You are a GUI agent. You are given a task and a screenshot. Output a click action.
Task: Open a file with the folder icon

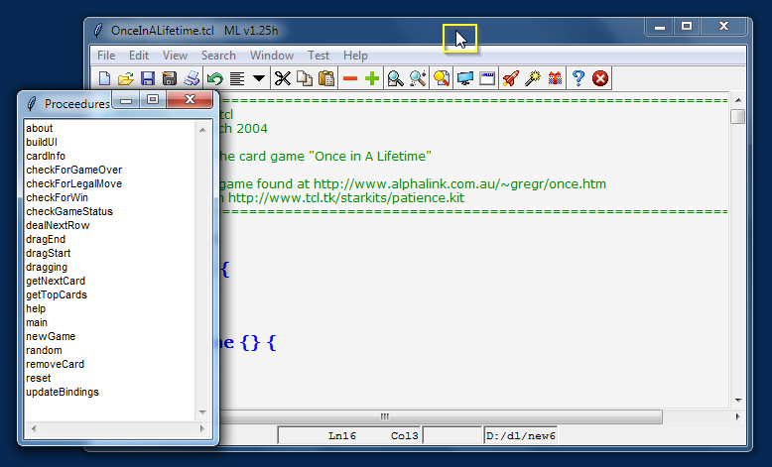[126, 78]
